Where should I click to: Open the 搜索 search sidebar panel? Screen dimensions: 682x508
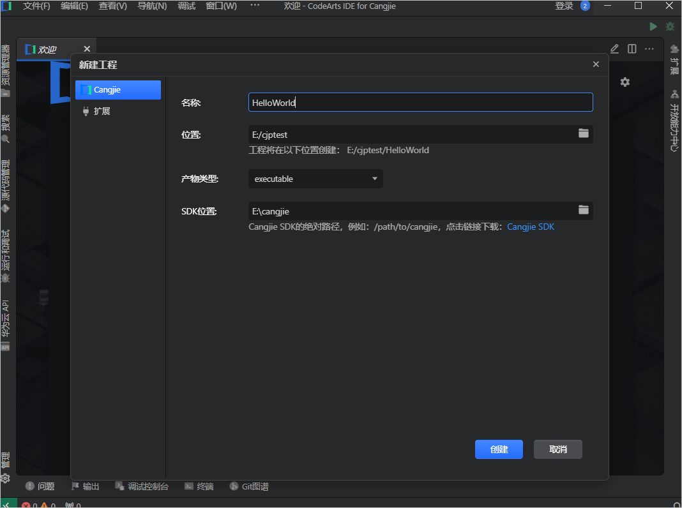coord(5,129)
